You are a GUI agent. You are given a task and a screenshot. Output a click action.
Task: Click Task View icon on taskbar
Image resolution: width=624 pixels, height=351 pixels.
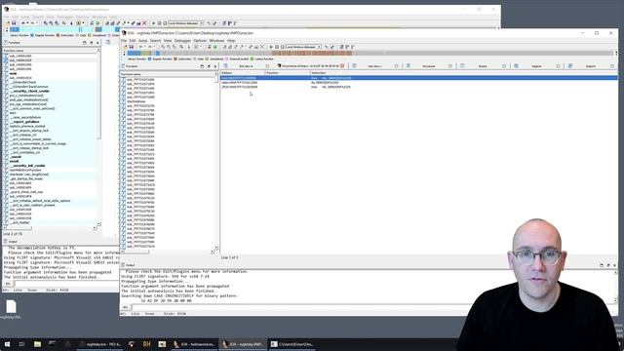click(21, 344)
